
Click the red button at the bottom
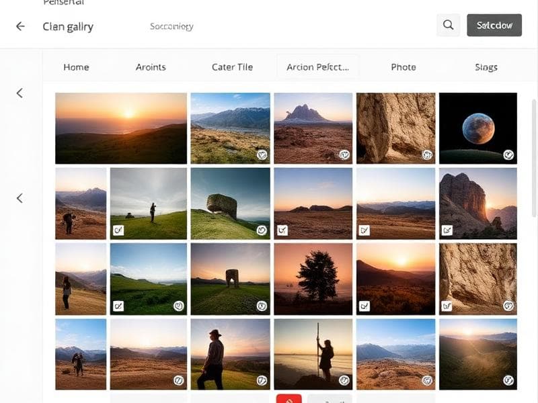click(x=289, y=399)
